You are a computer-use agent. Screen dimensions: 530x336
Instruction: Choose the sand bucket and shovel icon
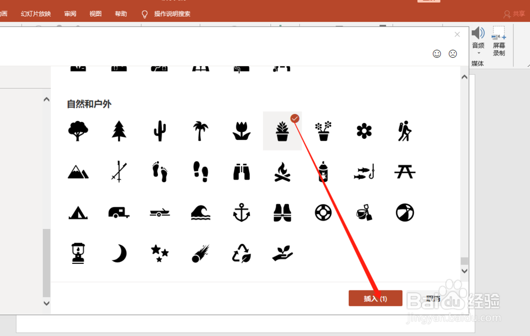(x=364, y=213)
